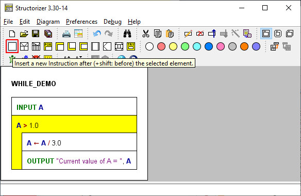Insert a REPEAT loop element

pos(72,46)
